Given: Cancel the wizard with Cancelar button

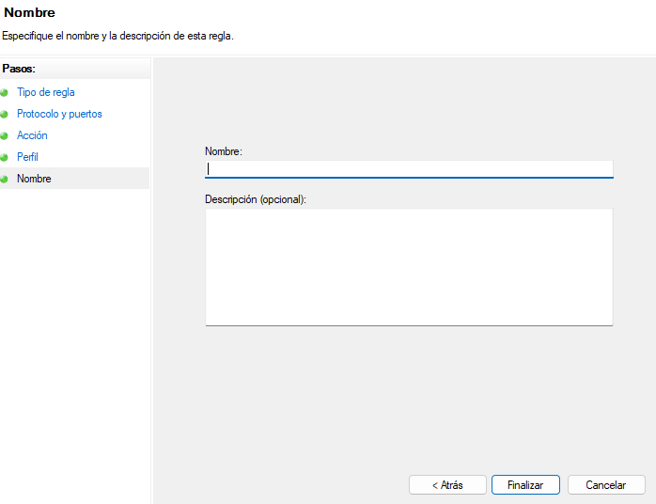Looking at the screenshot, I should 606,485.
